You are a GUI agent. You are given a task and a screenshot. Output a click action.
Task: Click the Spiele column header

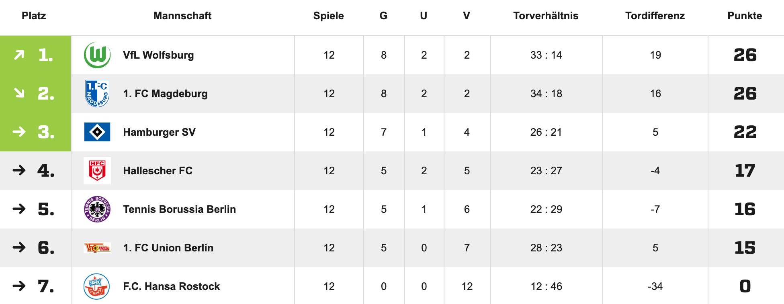click(x=328, y=16)
